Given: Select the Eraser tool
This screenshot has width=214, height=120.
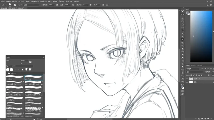Looking at the screenshot, I should point(183,49).
